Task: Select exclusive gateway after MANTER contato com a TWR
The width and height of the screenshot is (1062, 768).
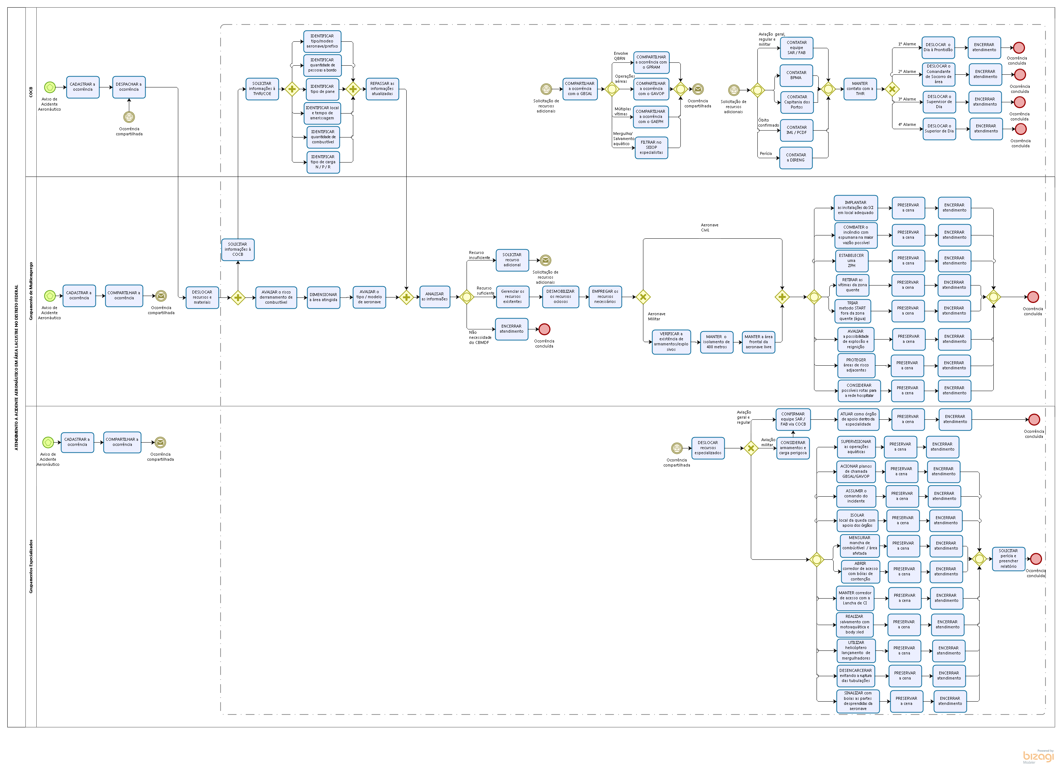Action: 892,89
